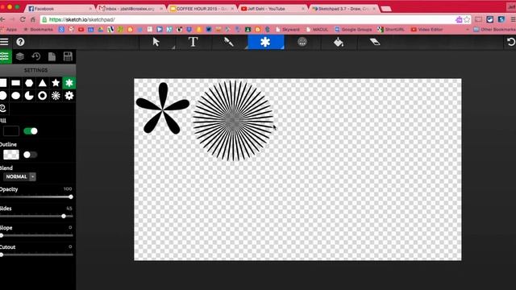Select the pointer selection tool
The width and height of the screenshot is (516, 290).
pos(156,42)
